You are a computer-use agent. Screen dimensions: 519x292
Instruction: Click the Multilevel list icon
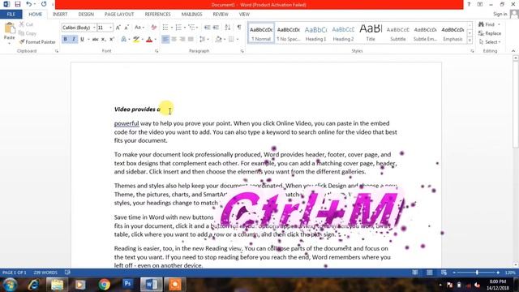(191, 28)
